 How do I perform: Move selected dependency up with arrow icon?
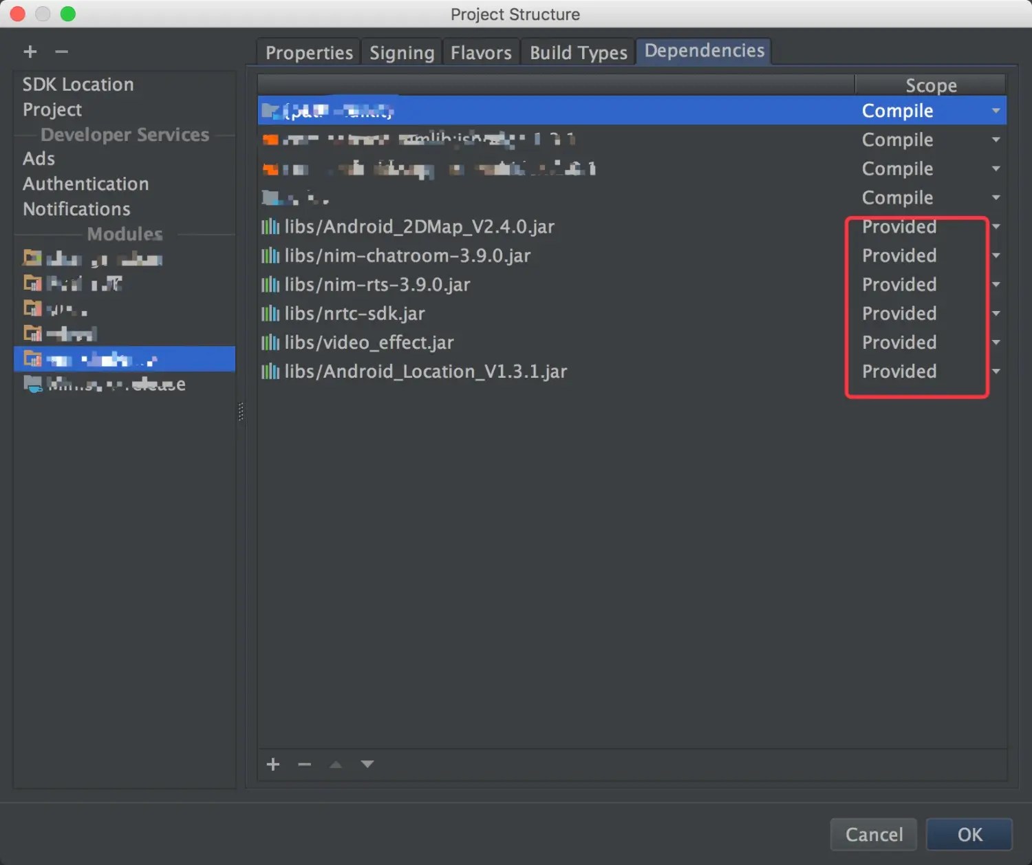coord(336,764)
